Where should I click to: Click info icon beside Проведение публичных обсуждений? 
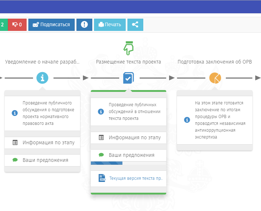[x=101, y=111]
